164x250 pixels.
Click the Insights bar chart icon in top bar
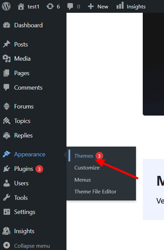pos(120,5)
